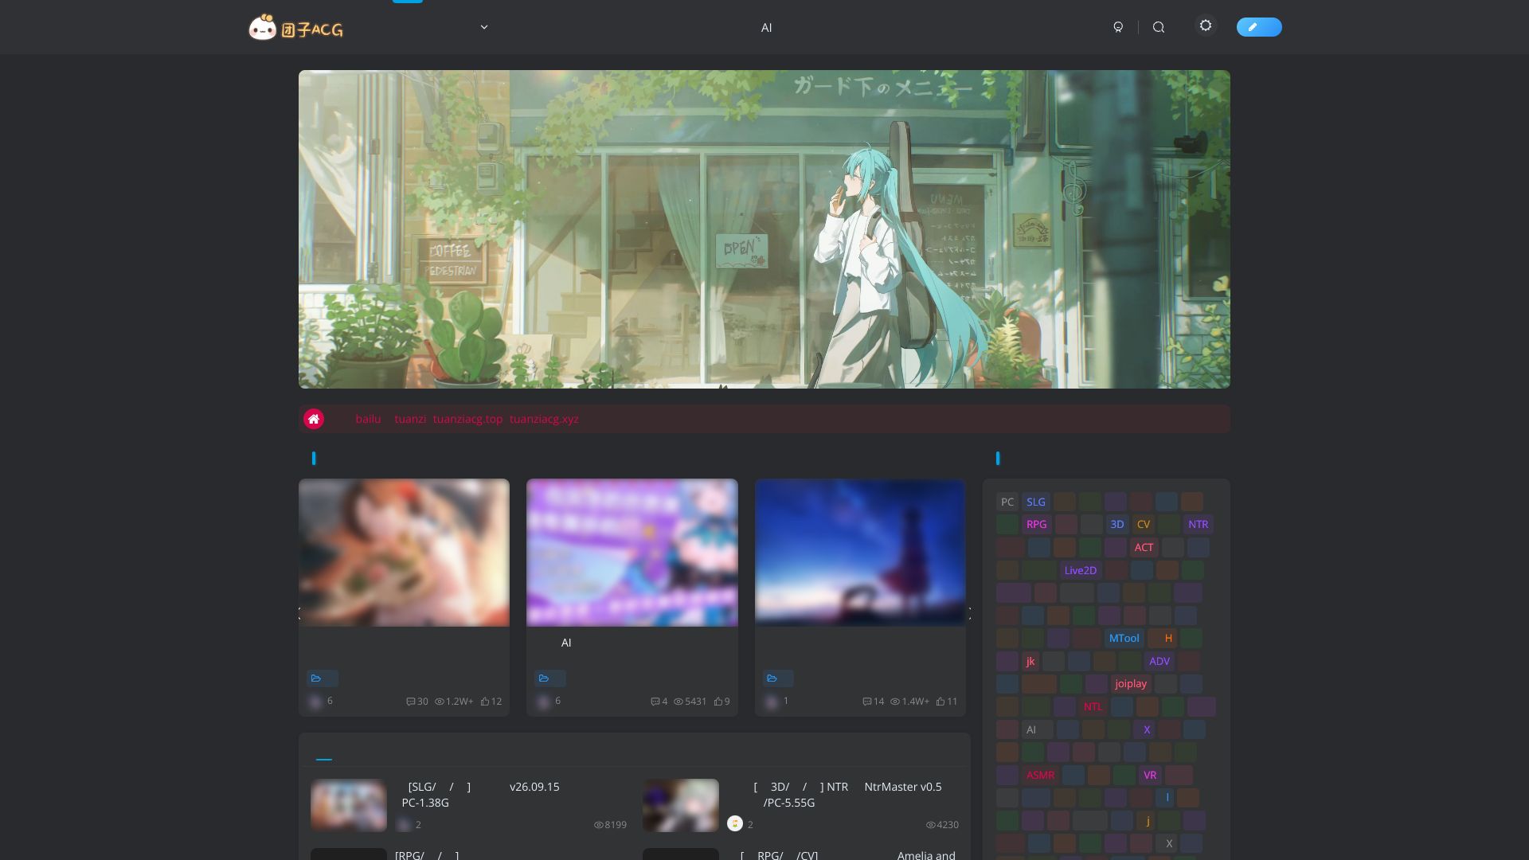
Task: Click the thumbs-up icon showing 9
Action: tap(718, 702)
